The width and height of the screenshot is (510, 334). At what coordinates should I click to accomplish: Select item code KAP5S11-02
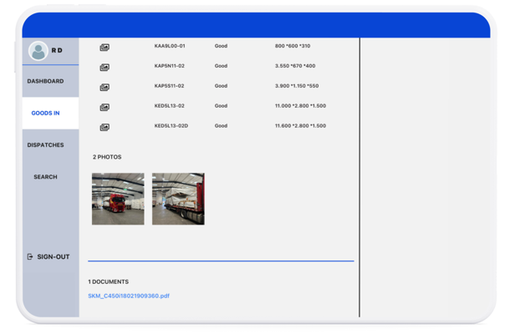pyautogui.click(x=170, y=86)
